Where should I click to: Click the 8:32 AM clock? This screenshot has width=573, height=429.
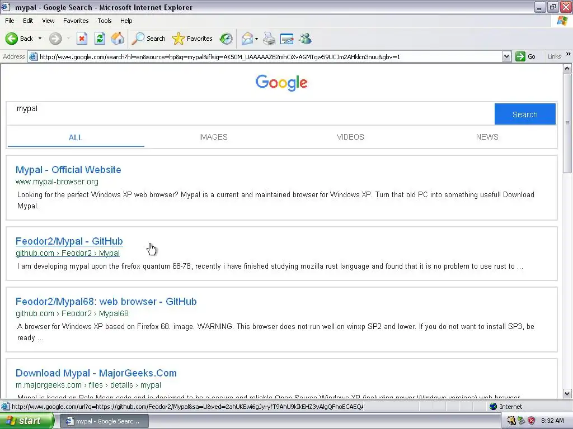(x=552, y=421)
